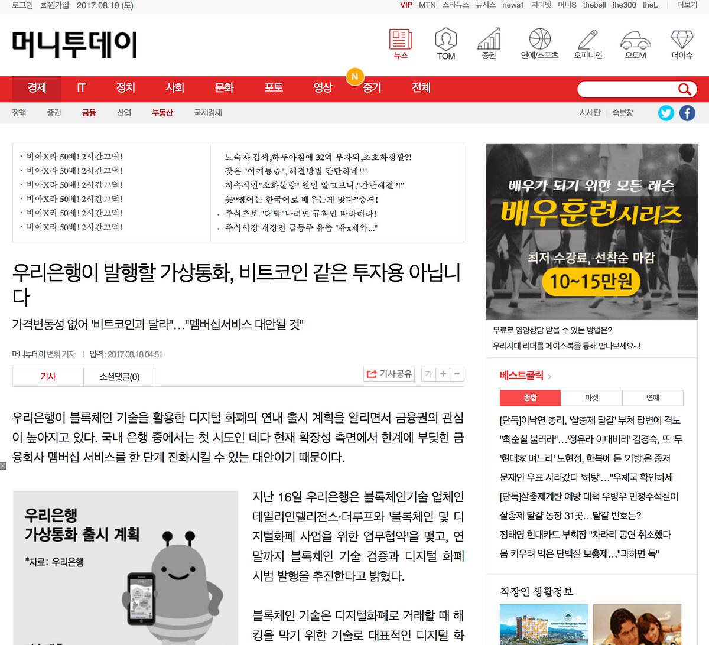This screenshot has width=709, height=645.
Task: Select the 종합 best-click tab
Action: 530,398
